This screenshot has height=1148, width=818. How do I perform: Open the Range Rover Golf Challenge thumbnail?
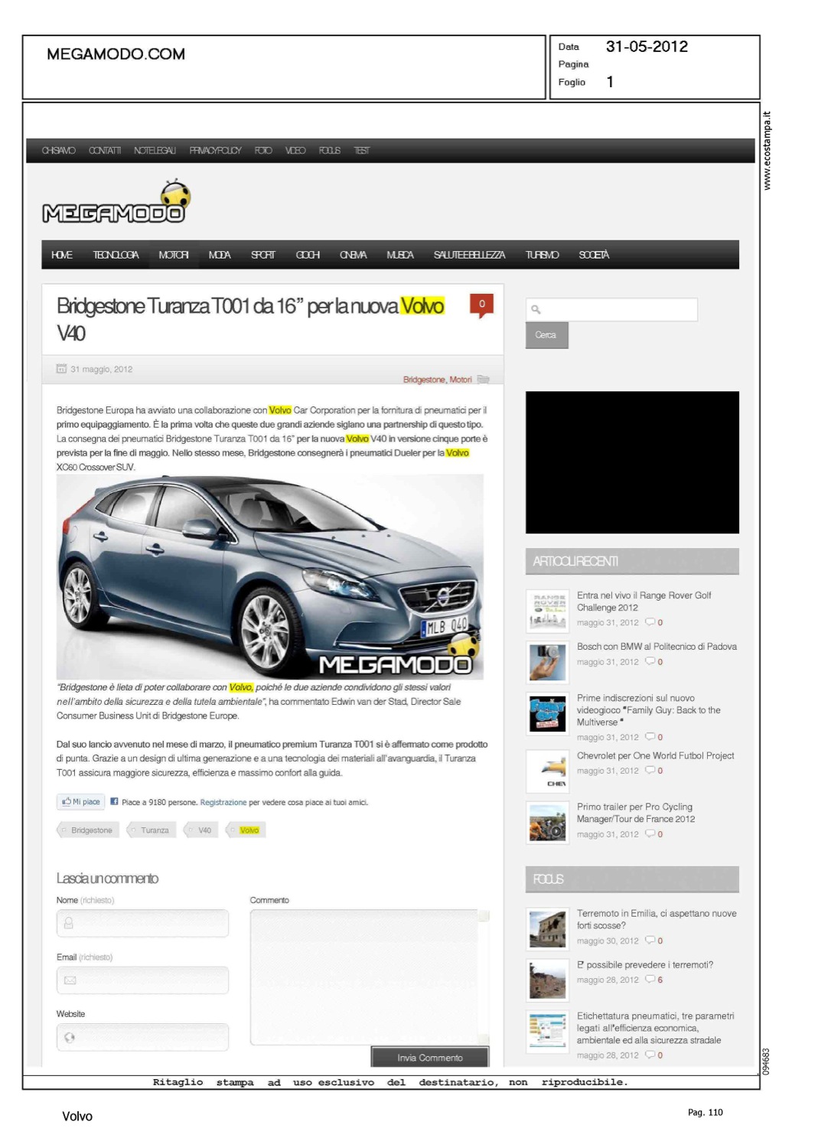pyautogui.click(x=547, y=609)
